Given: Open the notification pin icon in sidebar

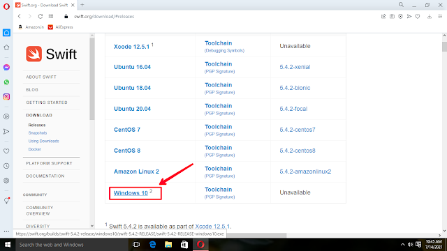Looking at the screenshot, I should tap(6, 201).
